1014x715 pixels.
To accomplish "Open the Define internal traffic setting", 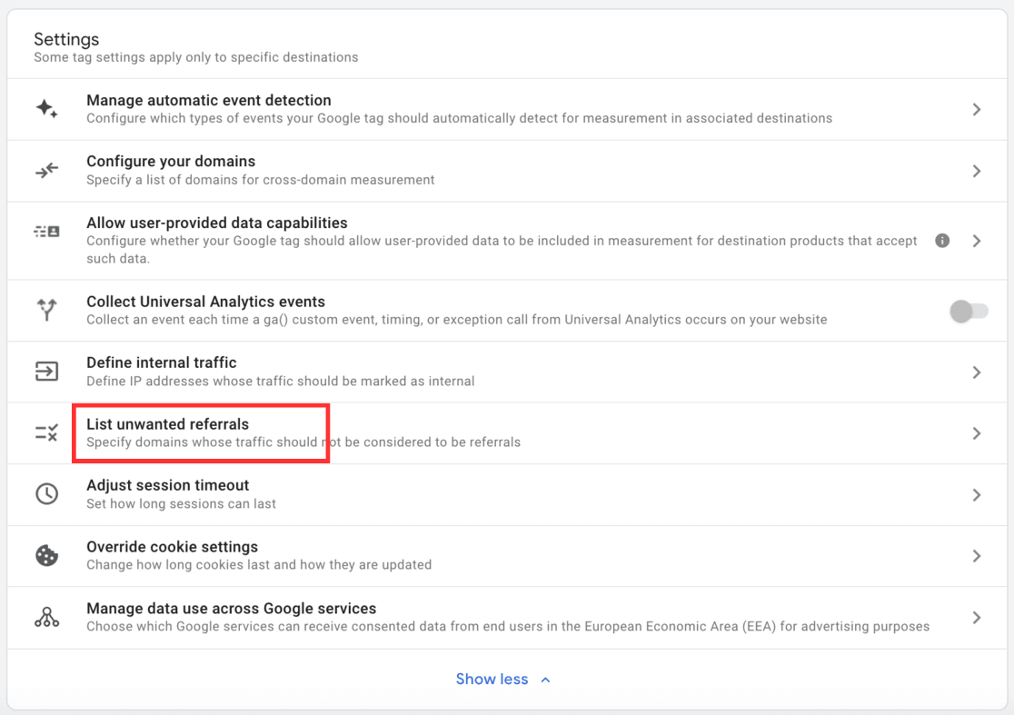I will pos(976,371).
